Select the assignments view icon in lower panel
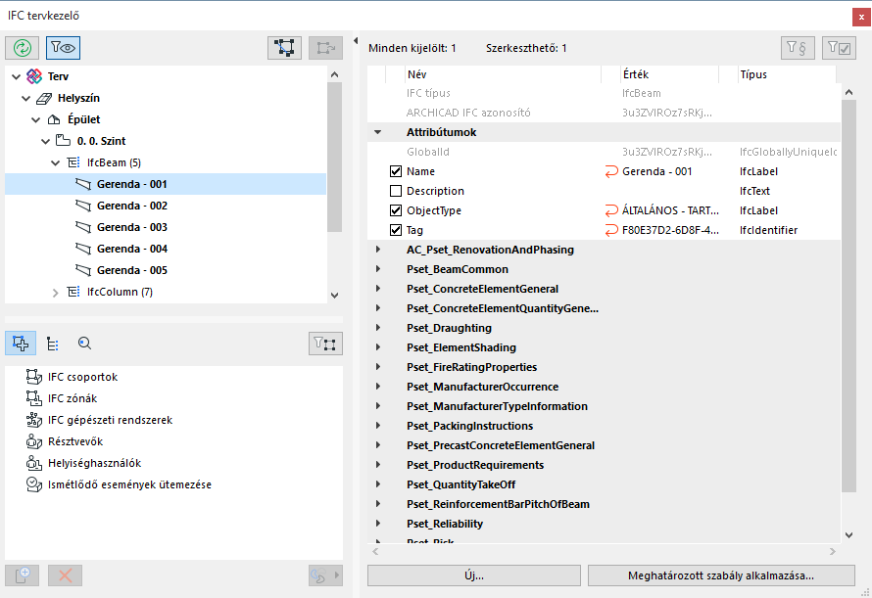Viewport: 872px width, 598px height. tap(22, 344)
